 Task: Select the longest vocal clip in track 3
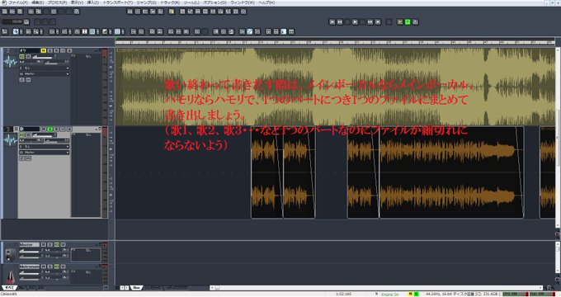coord(451,172)
